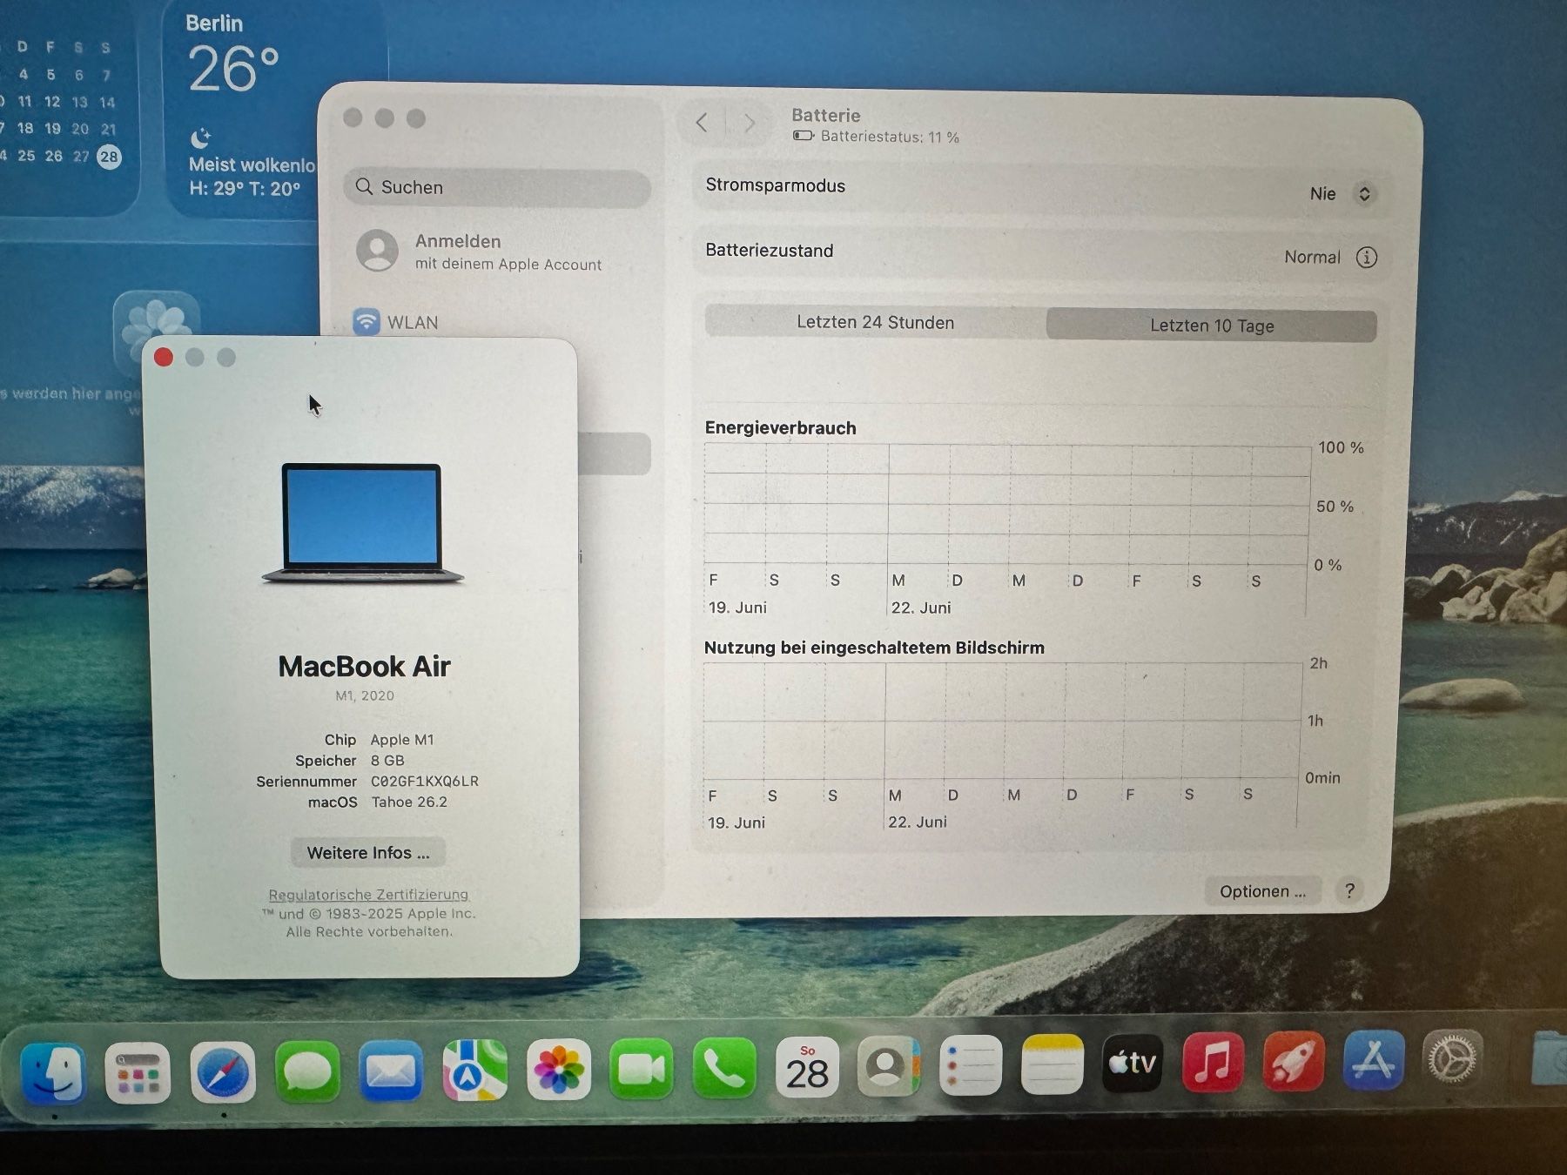Click the Energieverbrauch chart heading
Viewport: 1567px width, 1175px height.
pos(781,427)
